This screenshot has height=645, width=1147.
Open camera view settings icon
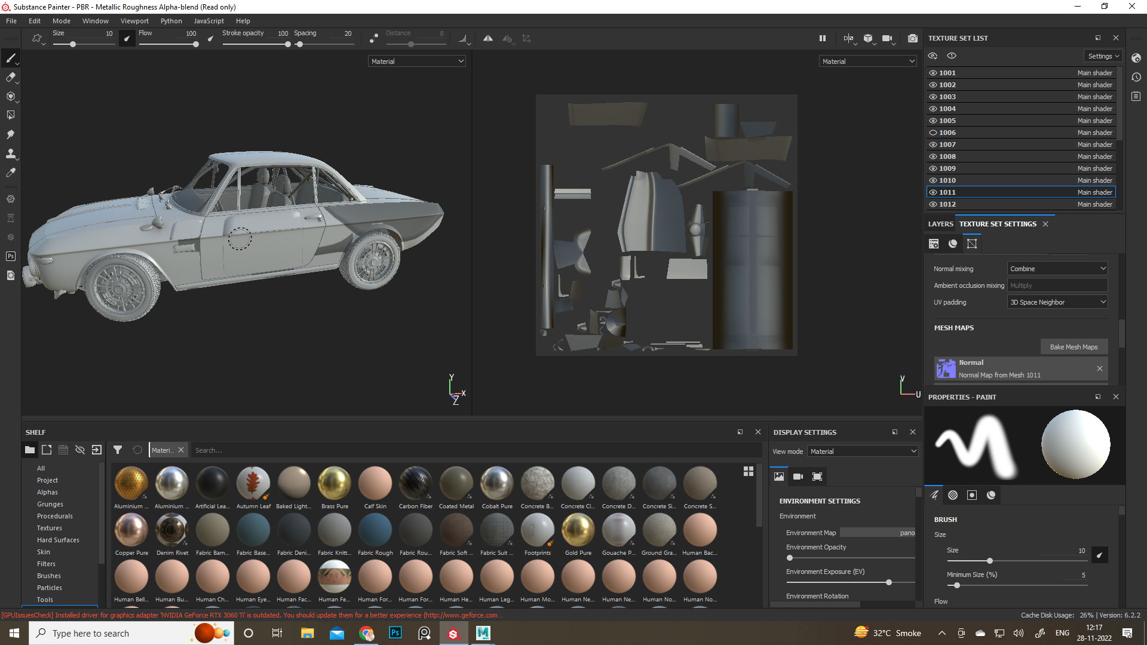click(887, 38)
